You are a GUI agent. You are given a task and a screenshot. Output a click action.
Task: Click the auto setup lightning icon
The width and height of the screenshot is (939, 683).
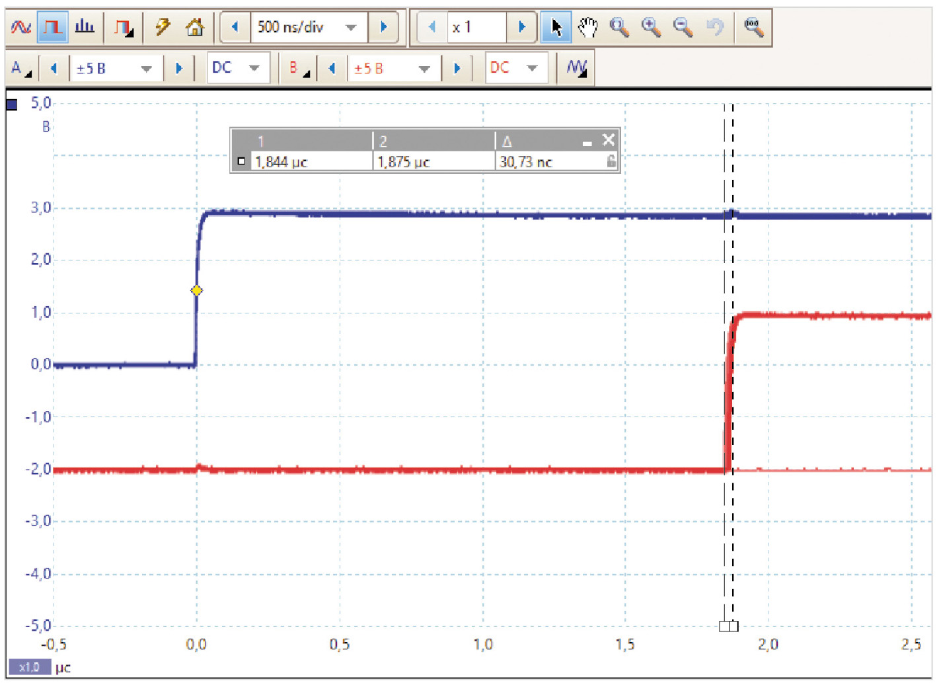(x=163, y=28)
